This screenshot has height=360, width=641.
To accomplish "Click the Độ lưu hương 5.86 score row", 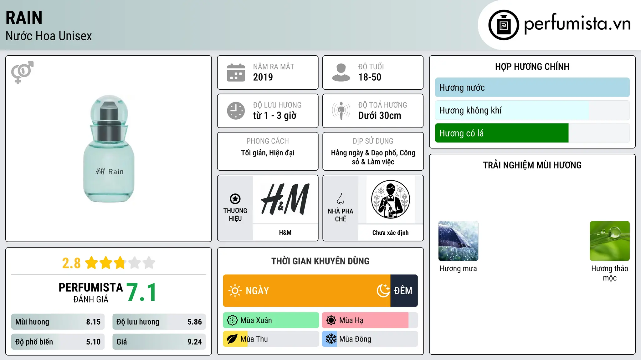I will tap(159, 322).
